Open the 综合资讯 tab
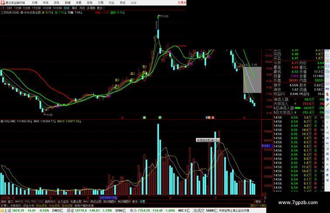Viewport: 330px width, 213px height. (x=41, y=206)
